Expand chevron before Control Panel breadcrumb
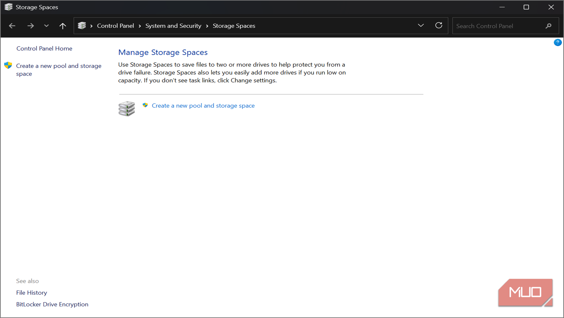The height and width of the screenshot is (318, 564). pyautogui.click(x=91, y=26)
